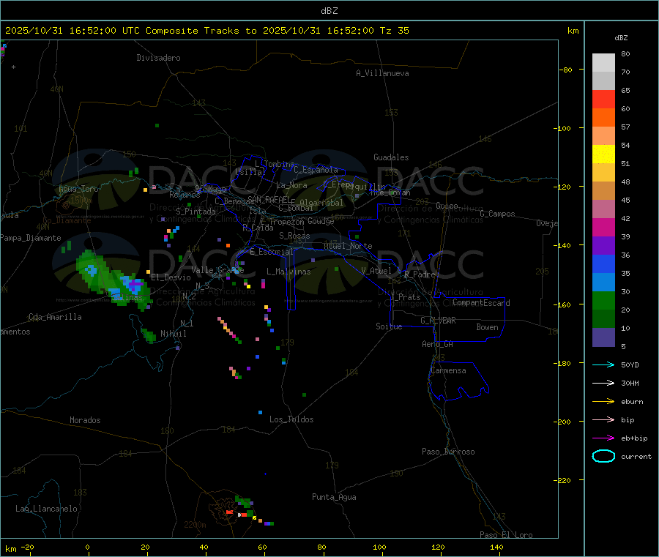
Task: Click the '-80' km tick on right axis
Action: (x=567, y=70)
